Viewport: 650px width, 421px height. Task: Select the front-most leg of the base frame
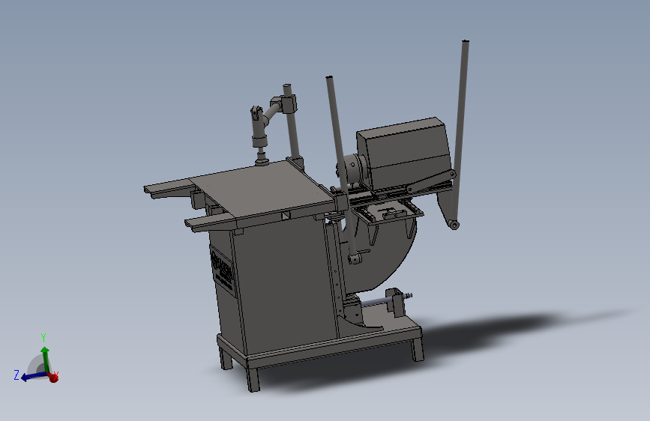[x=253, y=378]
